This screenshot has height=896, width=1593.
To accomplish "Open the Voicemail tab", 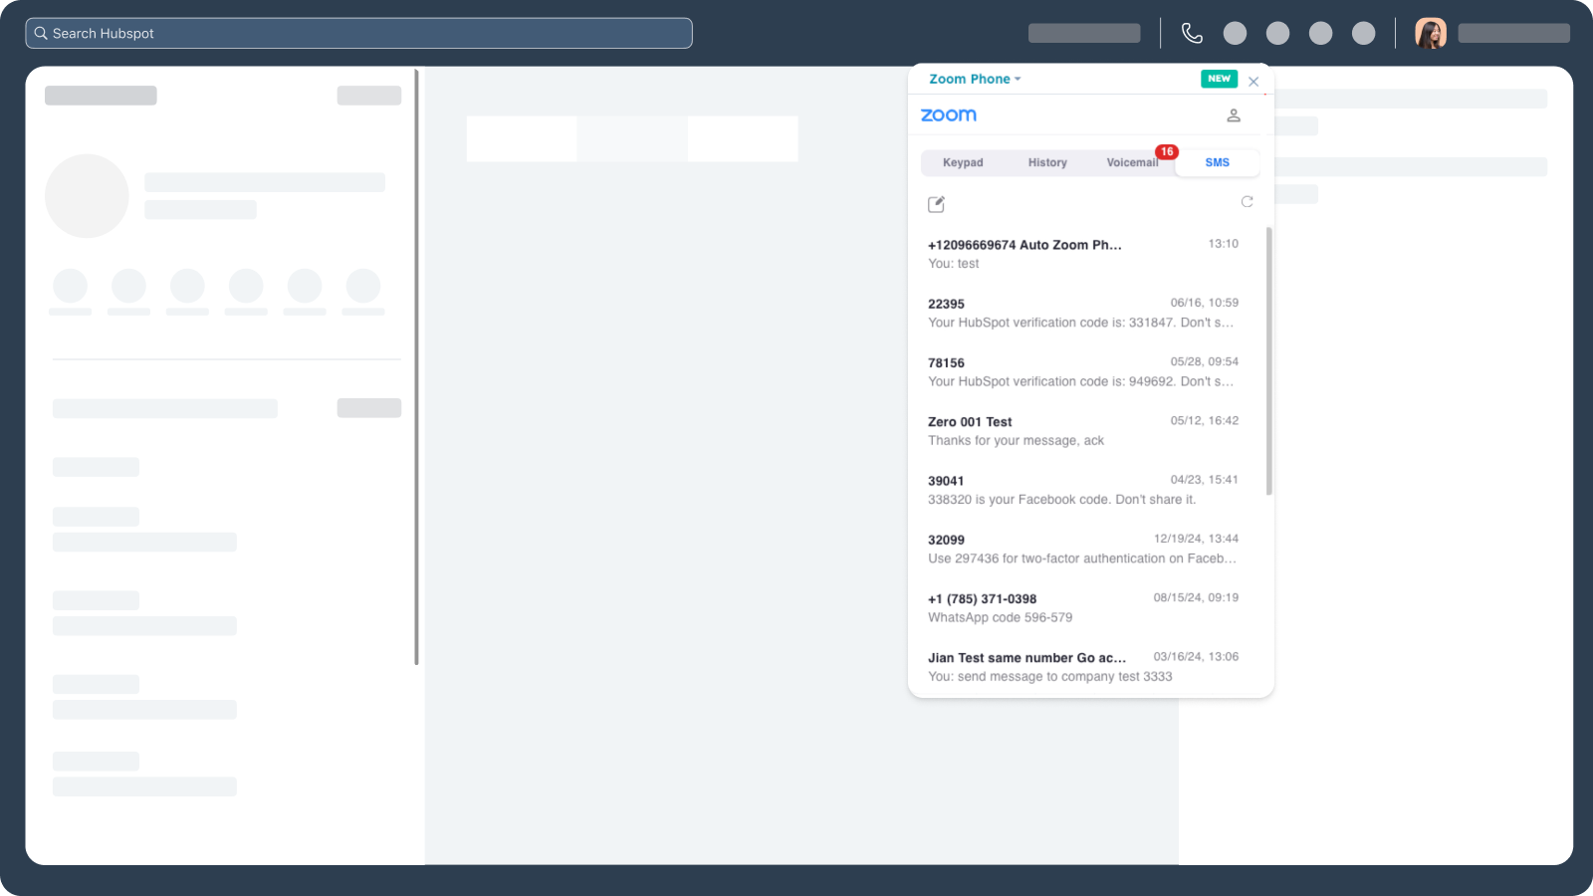I will (1132, 162).
